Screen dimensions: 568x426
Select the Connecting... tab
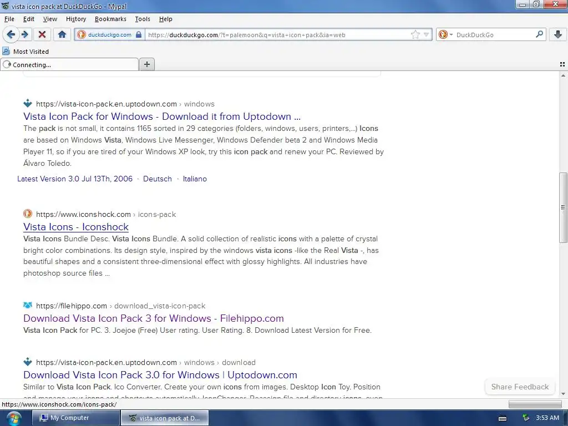click(69, 65)
